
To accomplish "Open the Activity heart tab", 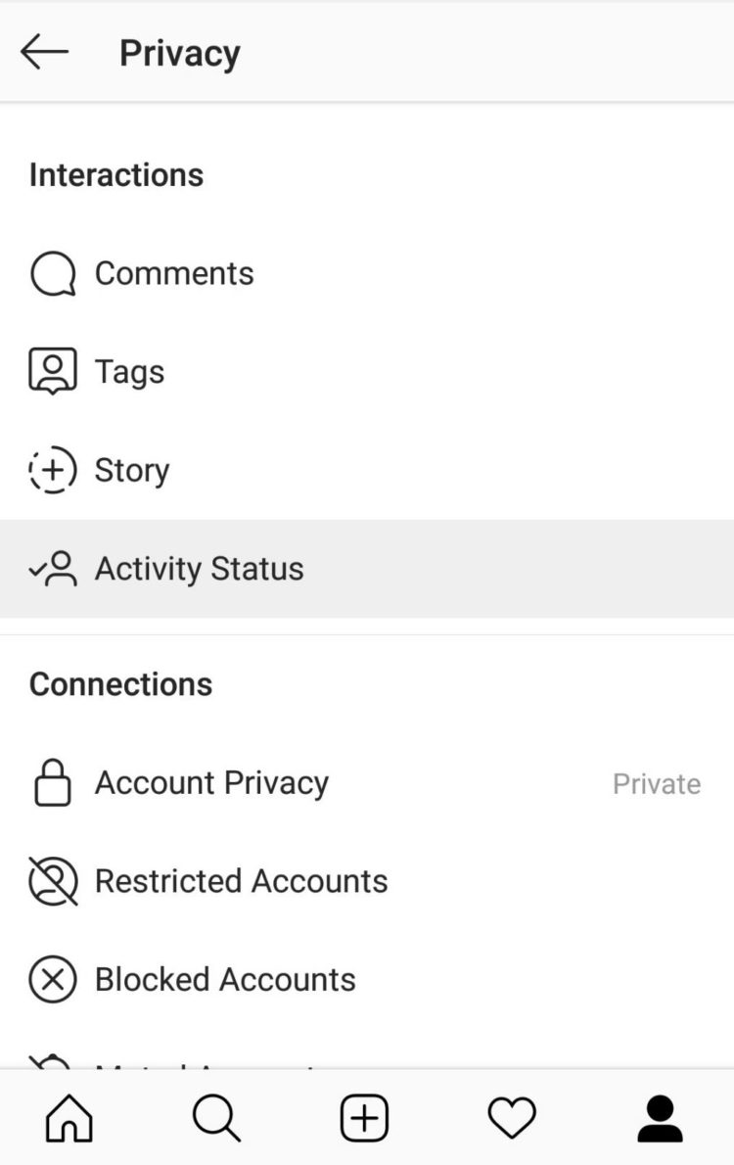I will (x=512, y=1117).
